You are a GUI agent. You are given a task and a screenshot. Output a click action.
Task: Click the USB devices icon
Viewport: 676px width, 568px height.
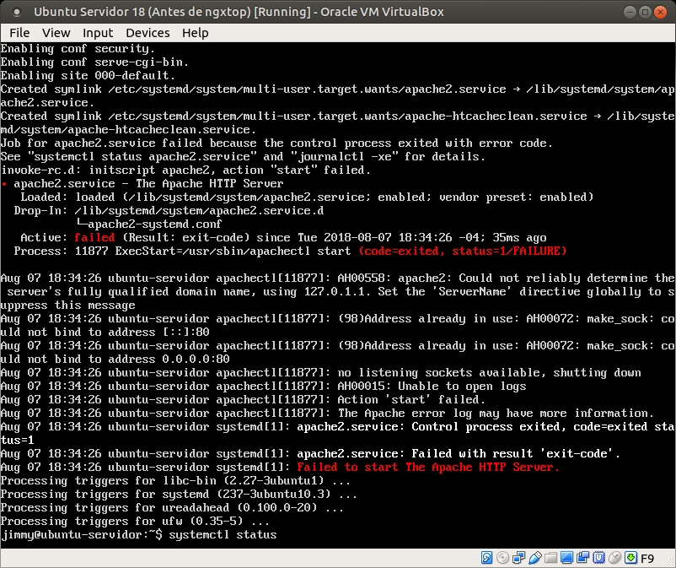coord(534,558)
